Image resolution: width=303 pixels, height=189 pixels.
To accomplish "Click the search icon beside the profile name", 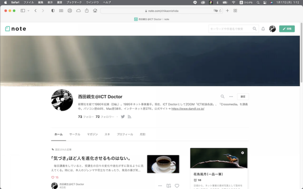I will point(222,96).
